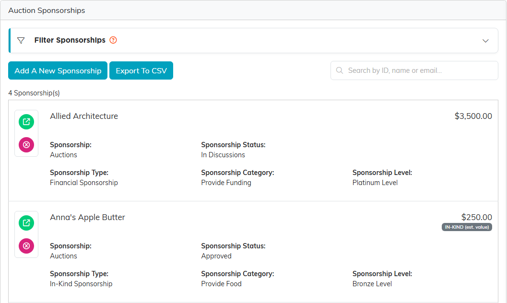Open the Anna's Apple Butter sponsorship icon
Screen dimensions: 507x303
coord(26,223)
